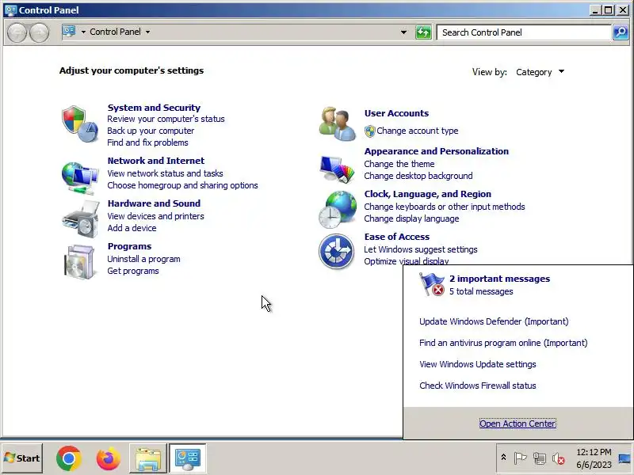Click the Control Panel breadcrumb text

tap(115, 32)
